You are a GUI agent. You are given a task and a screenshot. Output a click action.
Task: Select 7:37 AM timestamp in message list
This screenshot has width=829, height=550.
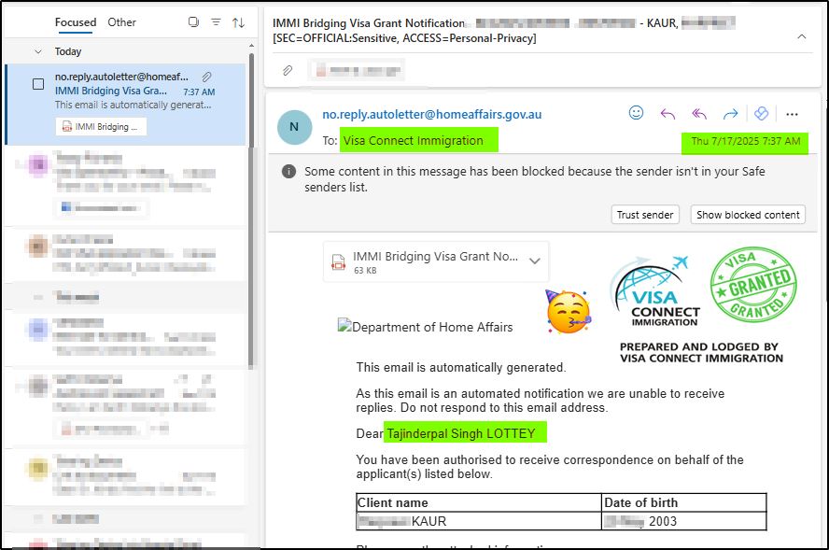click(x=200, y=92)
